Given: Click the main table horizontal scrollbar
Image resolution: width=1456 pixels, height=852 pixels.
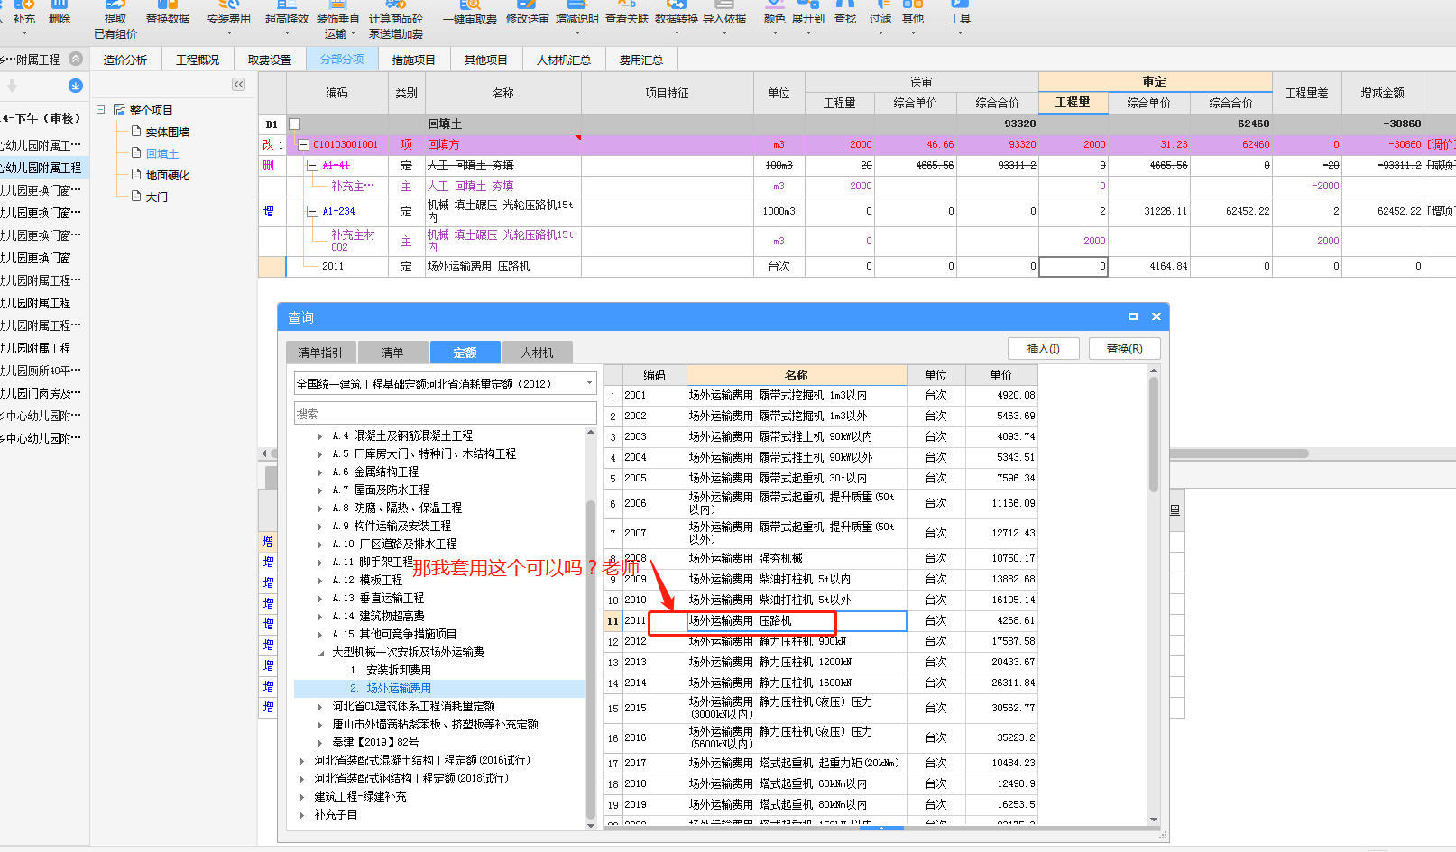Looking at the screenshot, I should coord(1239,453).
